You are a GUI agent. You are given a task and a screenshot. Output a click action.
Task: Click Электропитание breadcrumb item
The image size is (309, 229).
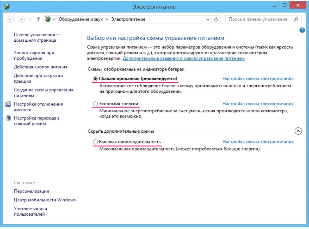128,19
